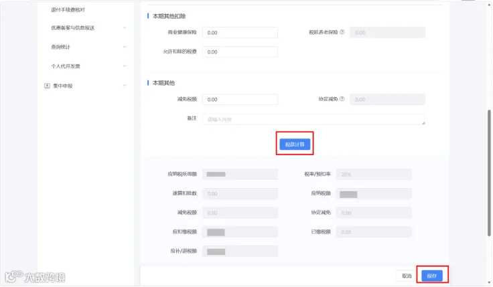Screen dimensions: 493x287
Task: Click the 商业健康保险 label
Action: (182, 32)
